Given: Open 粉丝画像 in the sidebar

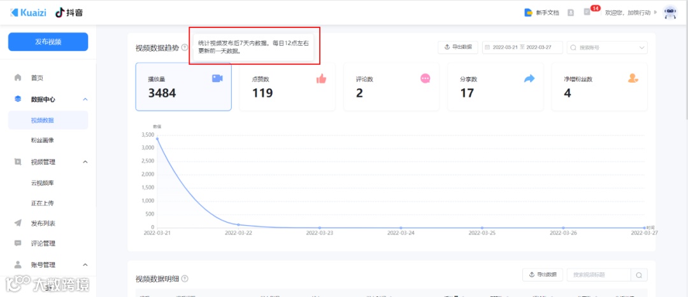Looking at the screenshot, I should click(x=43, y=141).
